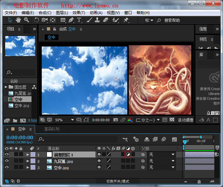Select the Unified Camera tool
This screenshot has height=187, width=223.
(x=45, y=20)
